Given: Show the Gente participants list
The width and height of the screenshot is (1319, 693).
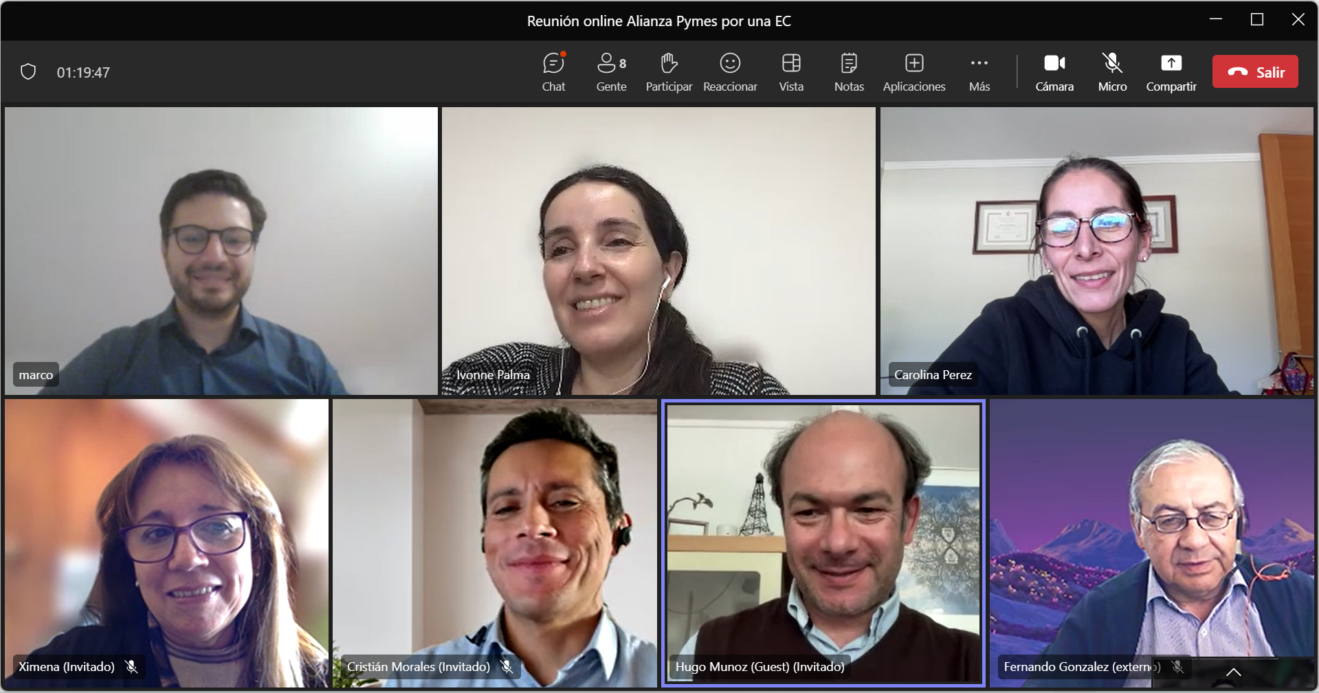Looking at the screenshot, I should (x=611, y=71).
